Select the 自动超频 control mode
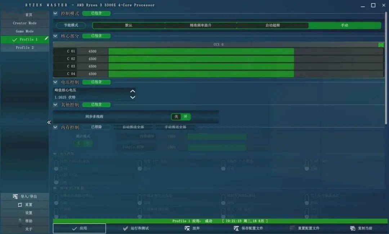The height and width of the screenshot is (234, 389). pos(272,25)
